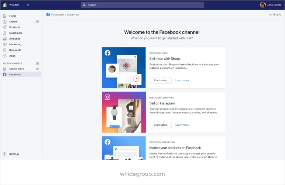This screenshot has width=285, height=185.
Task: Open Marketing in the sidebar
Action: (x=15, y=45)
